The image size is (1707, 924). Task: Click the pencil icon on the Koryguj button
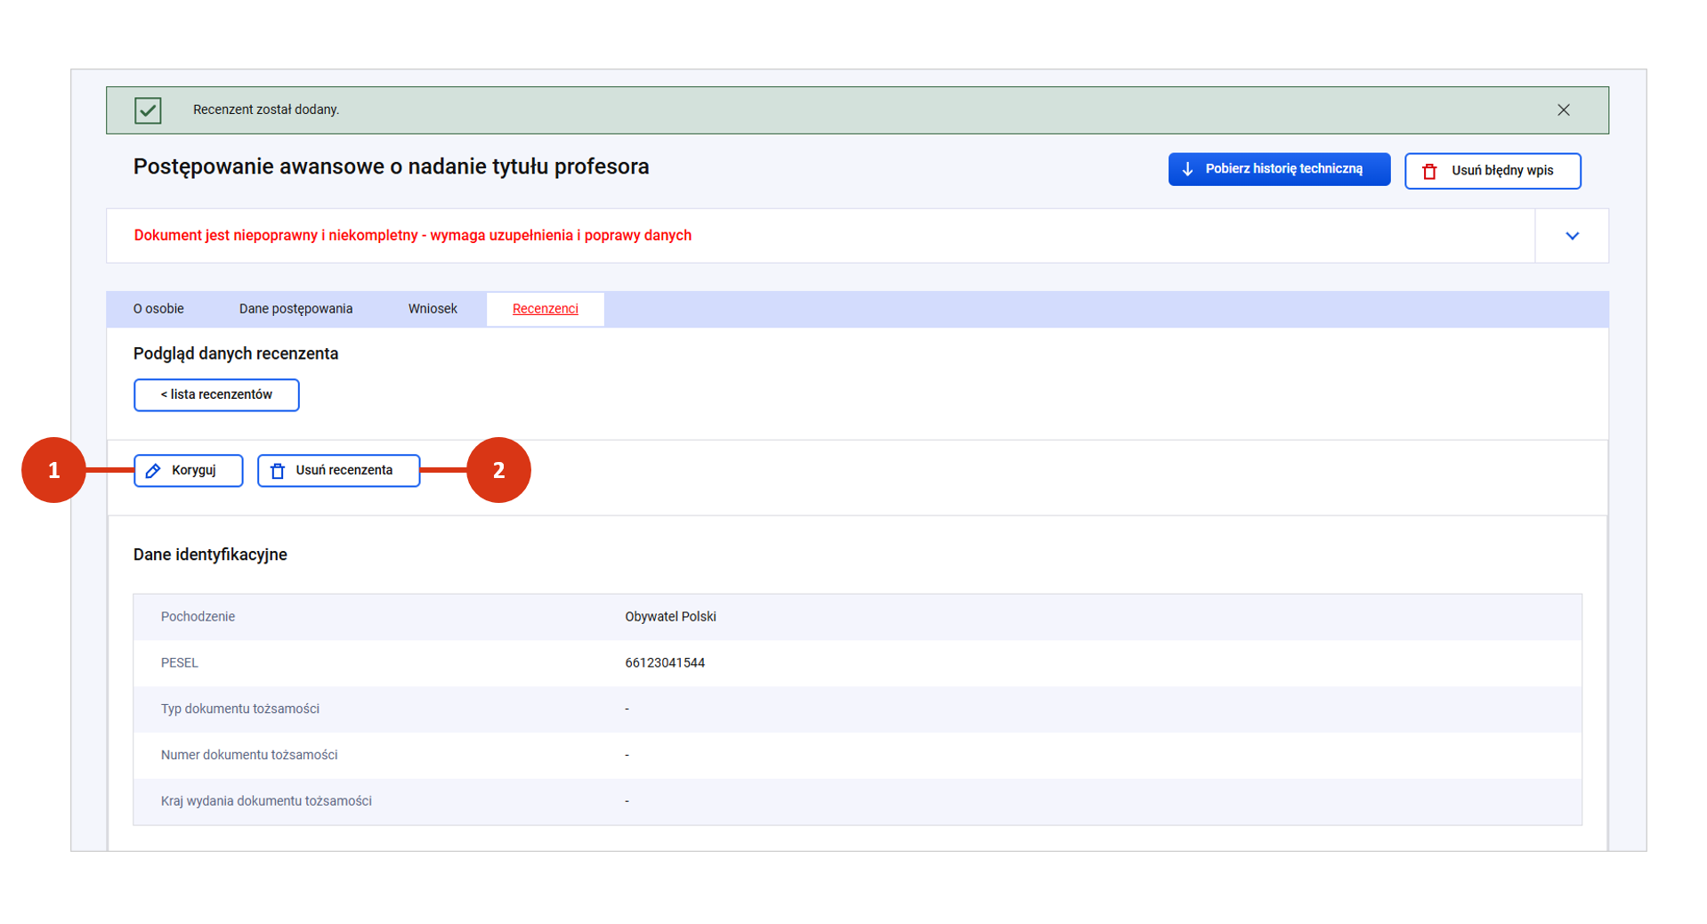point(153,471)
